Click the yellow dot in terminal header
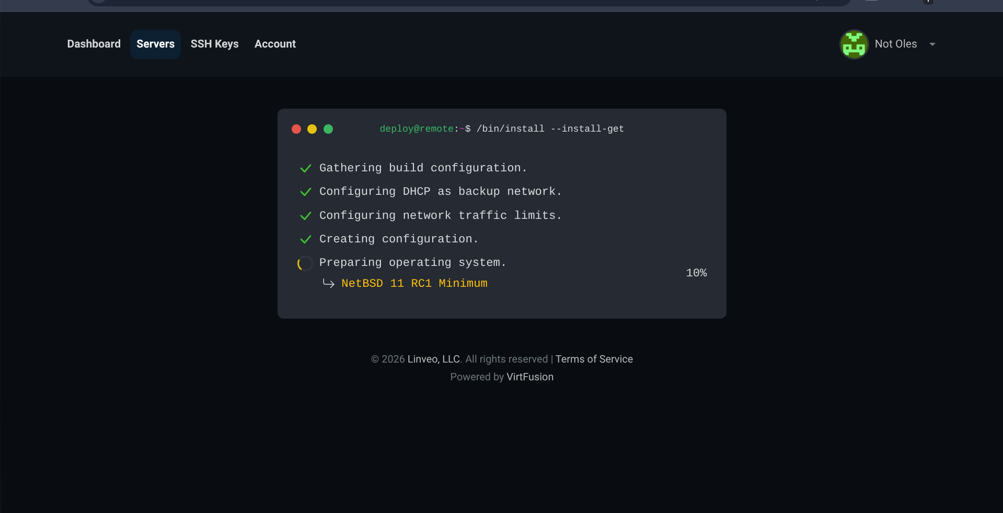The height and width of the screenshot is (513, 1003). tap(312, 129)
